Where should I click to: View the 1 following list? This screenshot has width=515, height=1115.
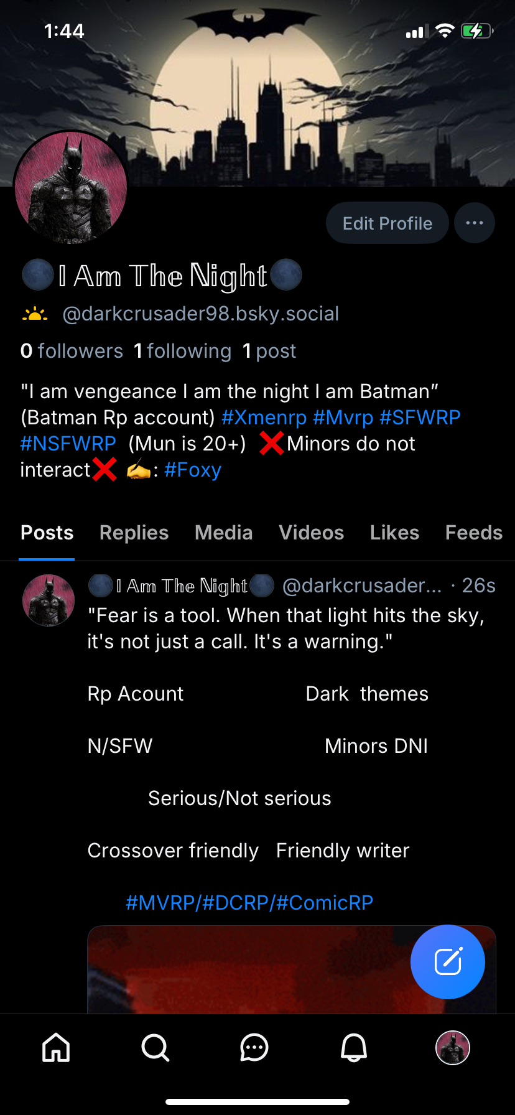point(182,351)
